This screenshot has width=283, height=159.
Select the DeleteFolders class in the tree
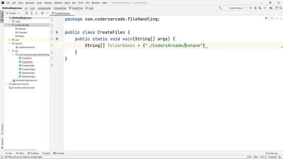[x=28, y=76]
